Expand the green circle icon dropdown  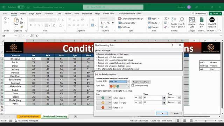pos(110,98)
